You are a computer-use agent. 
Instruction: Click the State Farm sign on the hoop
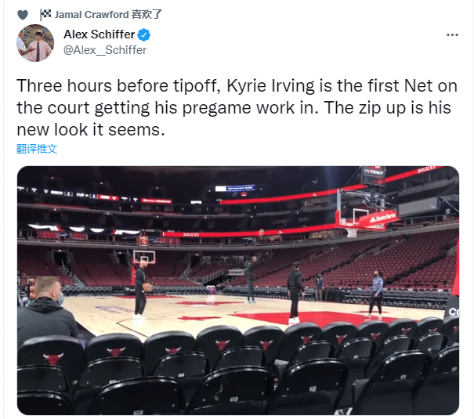coord(382,217)
